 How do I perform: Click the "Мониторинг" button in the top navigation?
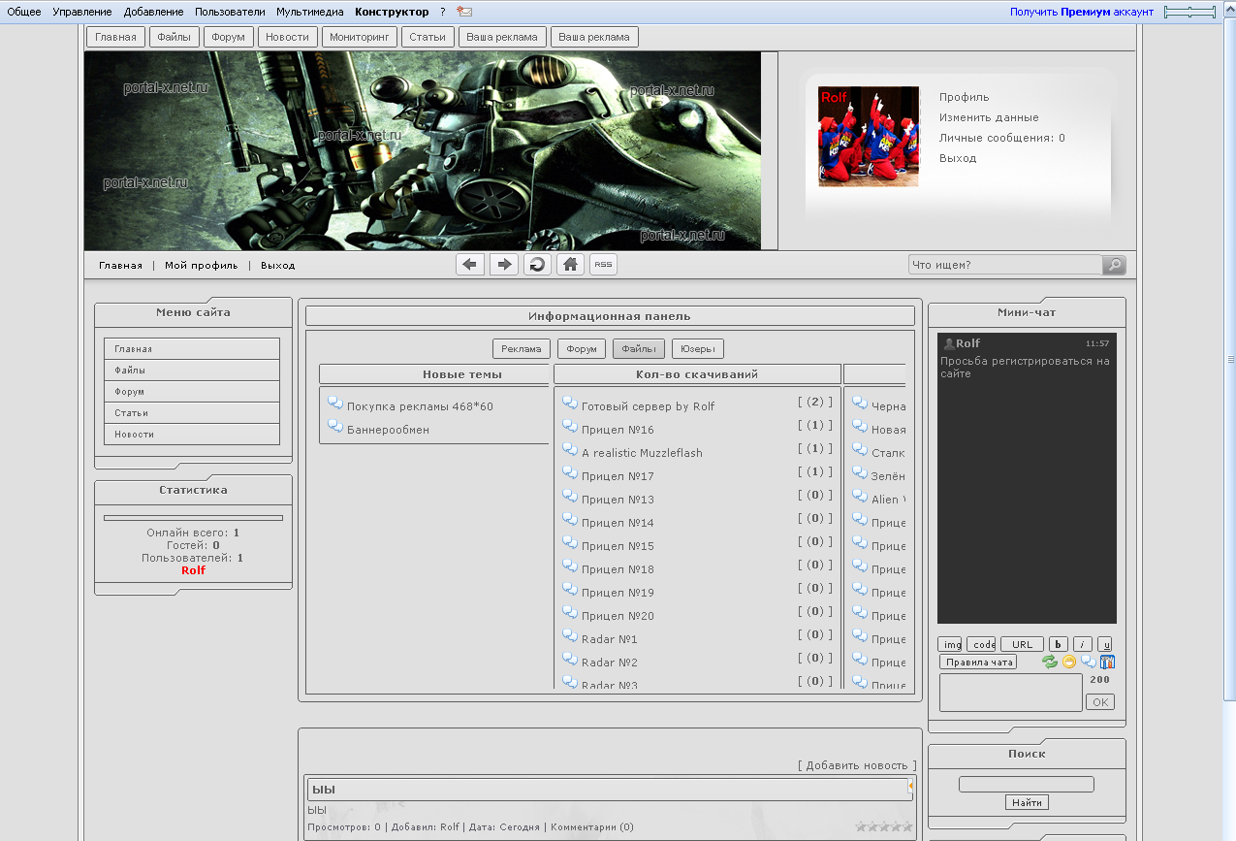click(359, 37)
